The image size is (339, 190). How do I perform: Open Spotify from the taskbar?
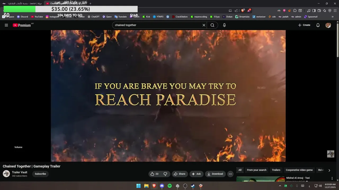pos(170,186)
